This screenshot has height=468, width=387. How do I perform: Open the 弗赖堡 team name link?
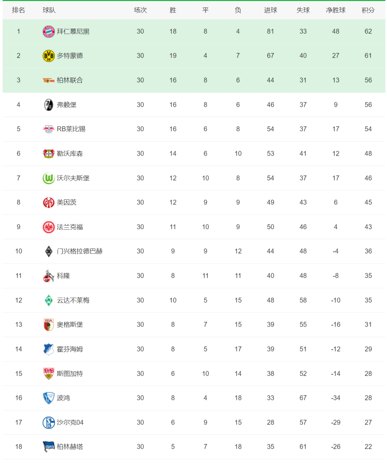point(67,105)
